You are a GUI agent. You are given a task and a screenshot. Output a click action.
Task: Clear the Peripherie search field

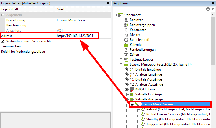pos(208,9)
